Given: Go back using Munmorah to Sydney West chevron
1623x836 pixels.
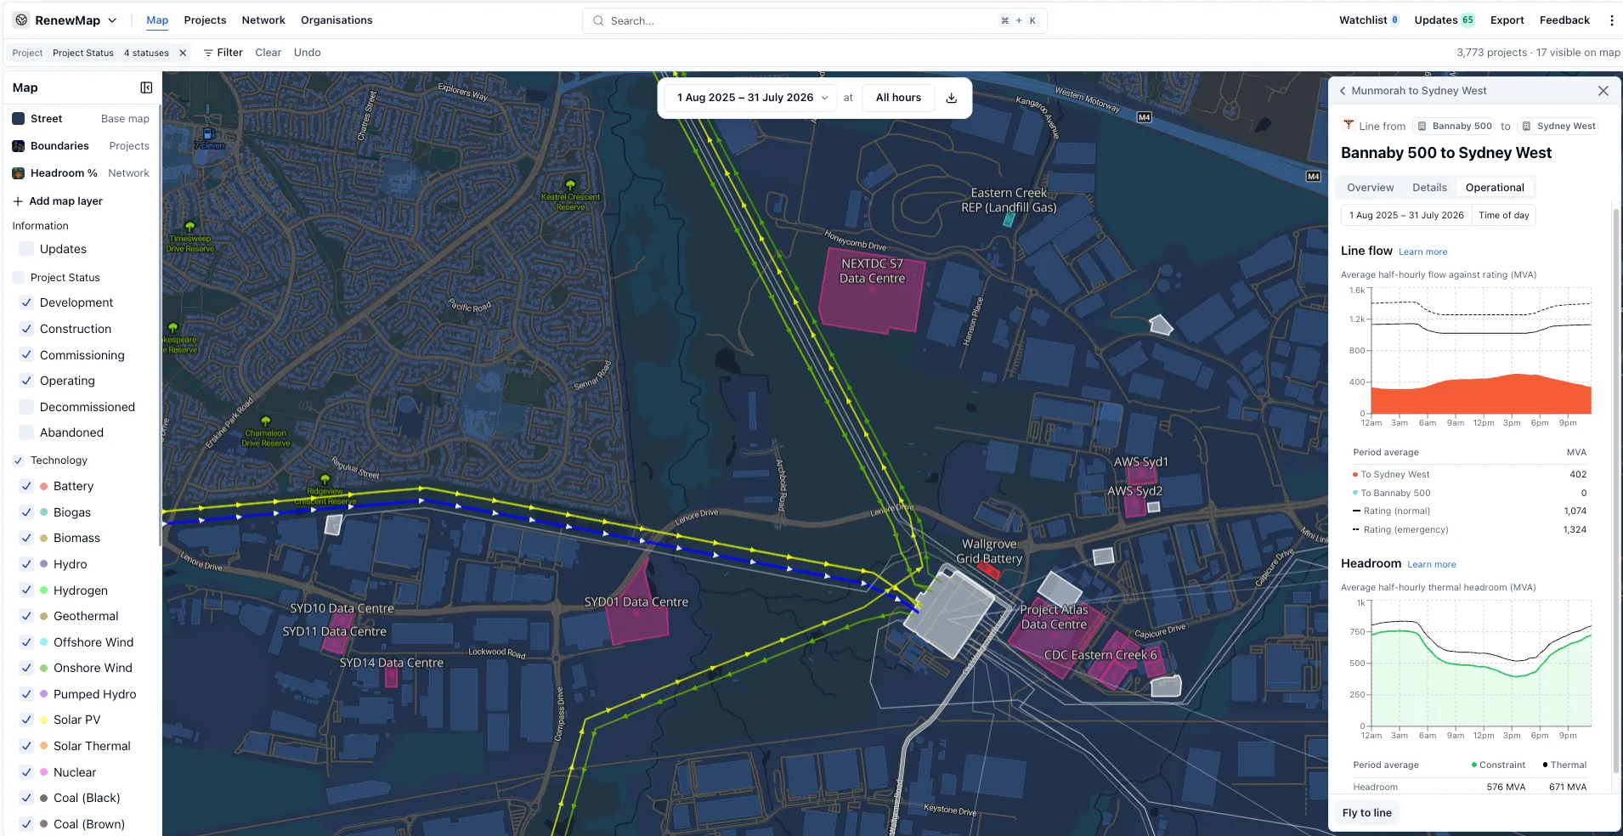Looking at the screenshot, I should (1343, 91).
